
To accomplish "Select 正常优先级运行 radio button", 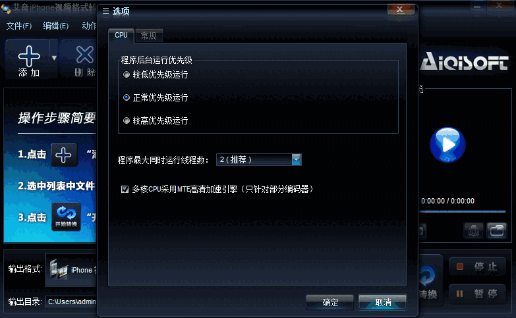I will coord(127,97).
